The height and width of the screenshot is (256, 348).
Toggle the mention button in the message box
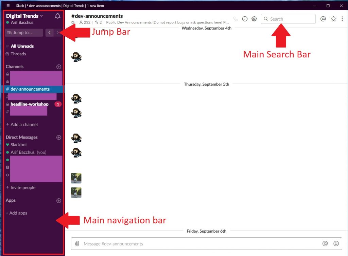point(325,243)
